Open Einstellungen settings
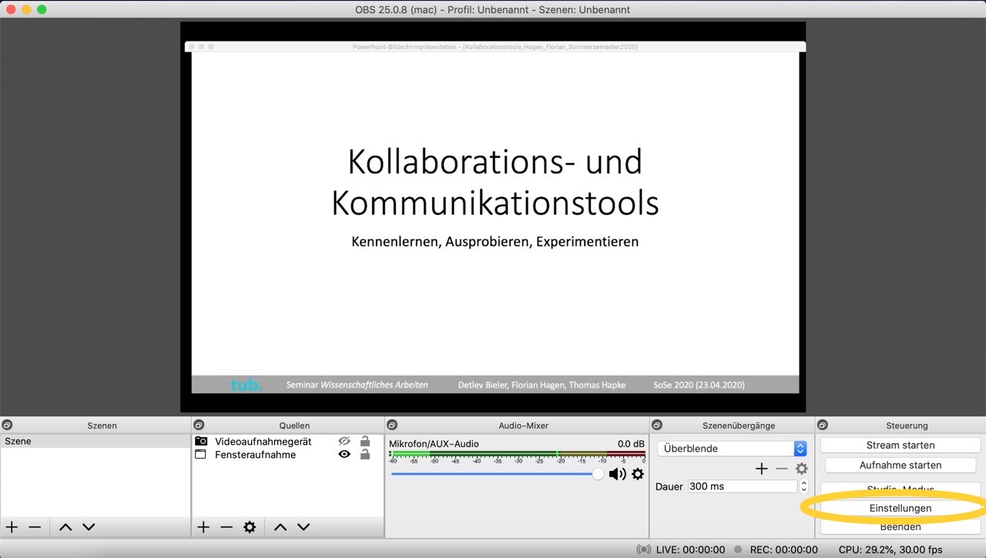 (x=900, y=508)
